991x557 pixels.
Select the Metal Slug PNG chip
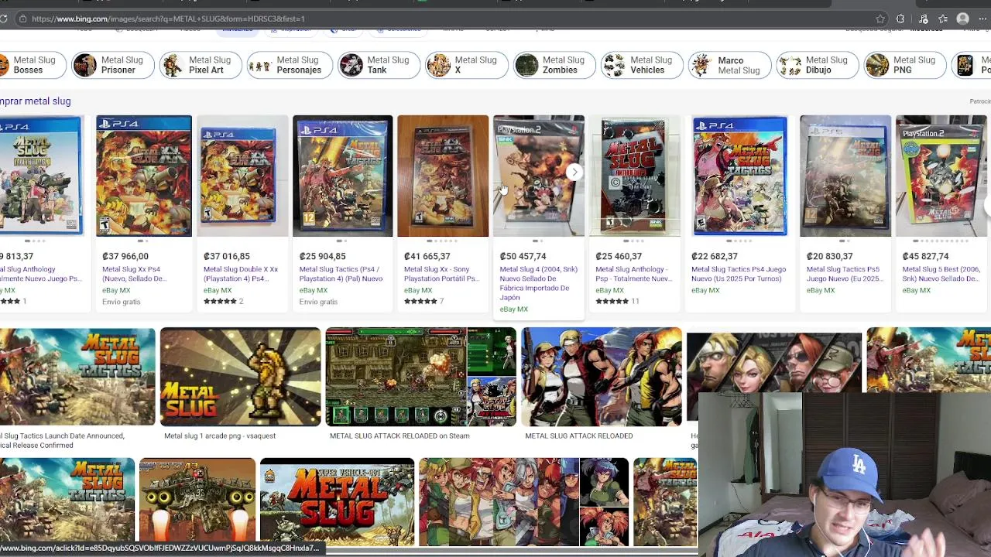point(904,65)
